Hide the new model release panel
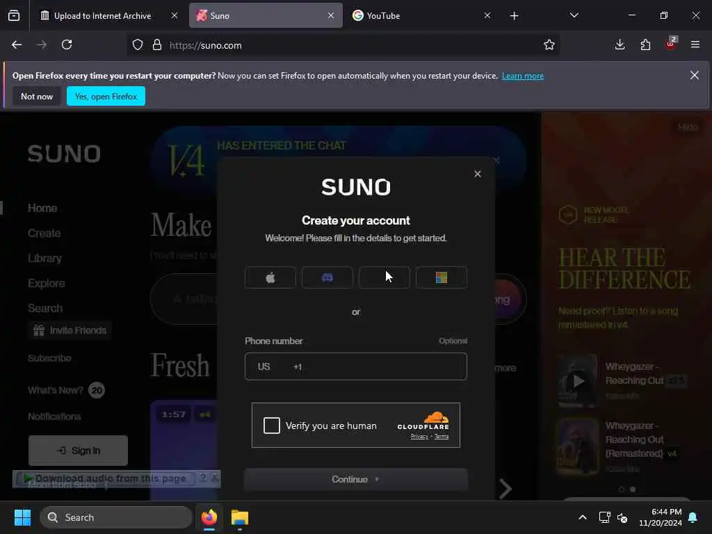 (688, 127)
